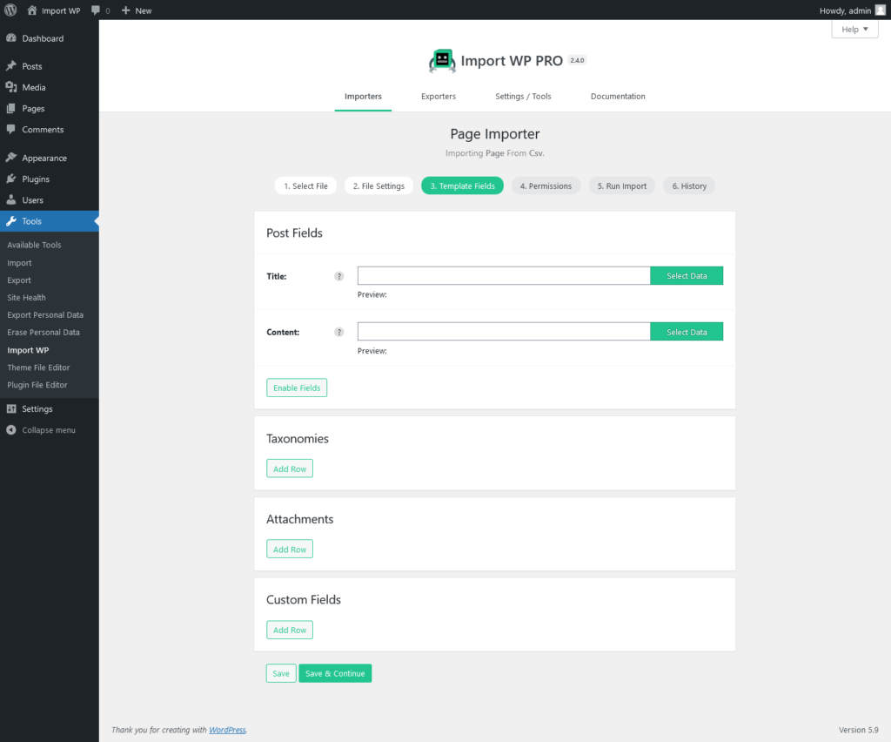Open the Export submenu item
Screen dimensions: 891x742
coord(19,280)
